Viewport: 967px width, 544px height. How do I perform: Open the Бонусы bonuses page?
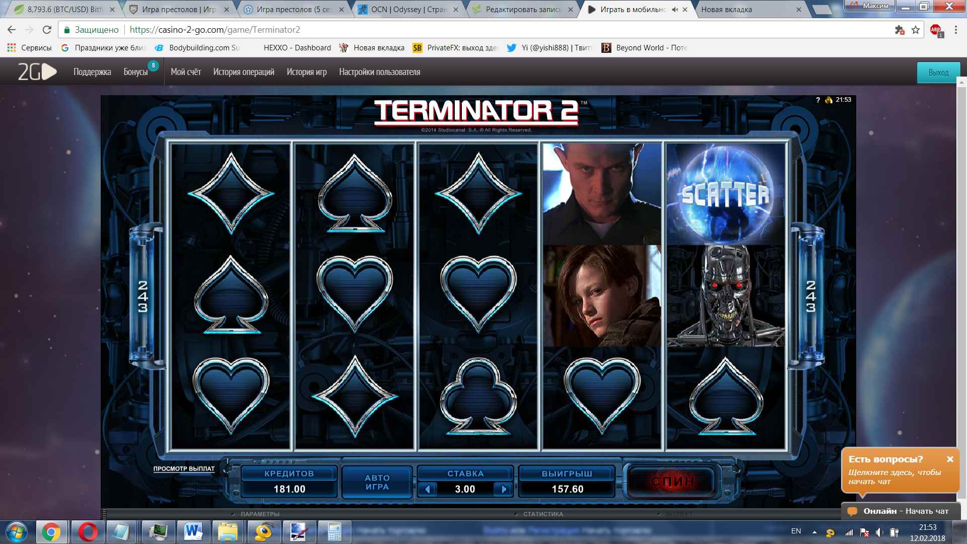click(135, 72)
